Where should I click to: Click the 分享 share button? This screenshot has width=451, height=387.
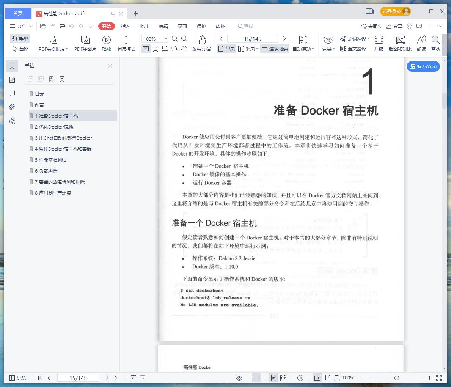394,26
